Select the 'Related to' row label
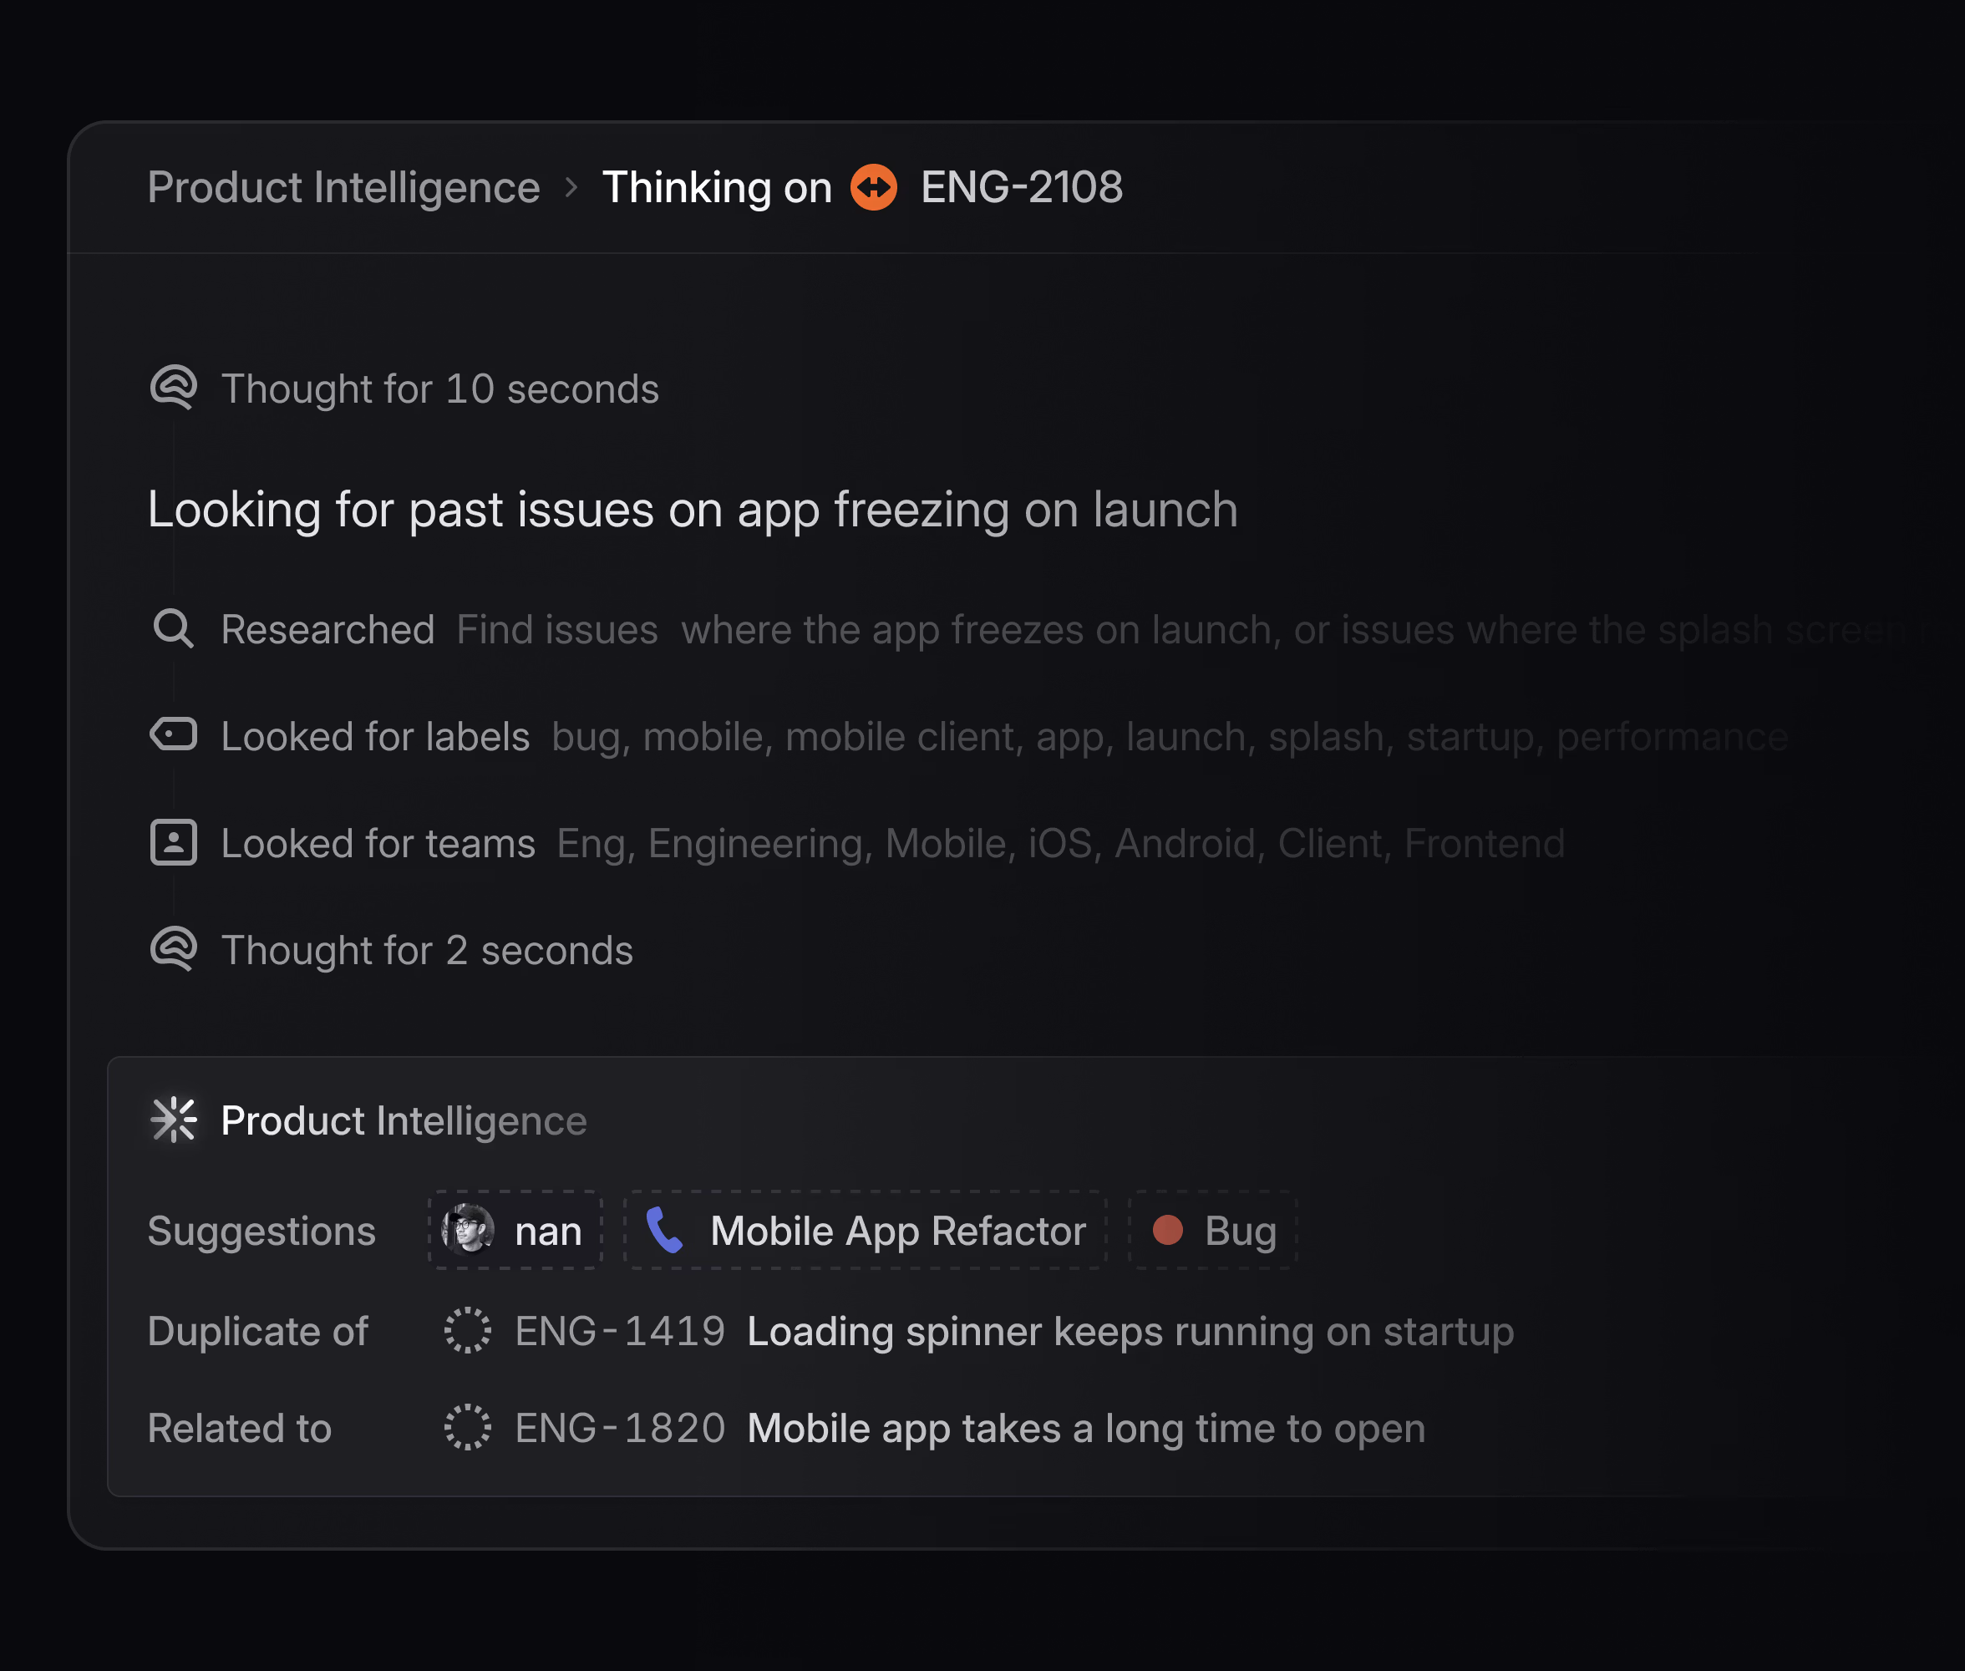 (x=240, y=1429)
